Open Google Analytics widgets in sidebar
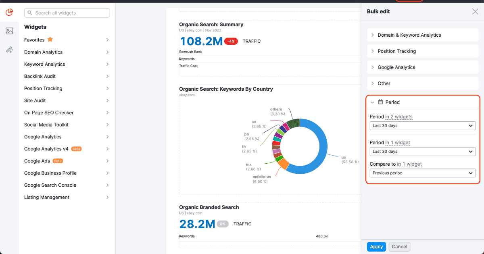Screen dimensions: 484x254 point(67,137)
